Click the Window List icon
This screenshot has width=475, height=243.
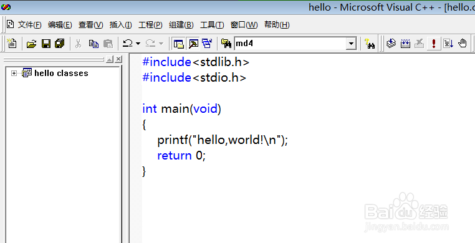point(207,44)
